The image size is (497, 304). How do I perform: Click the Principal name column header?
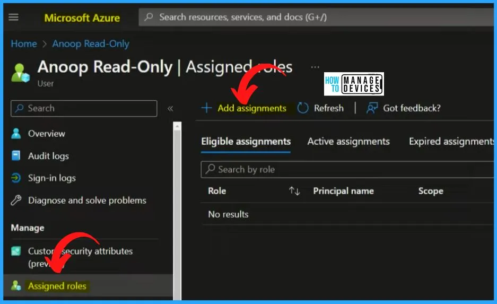click(x=343, y=191)
